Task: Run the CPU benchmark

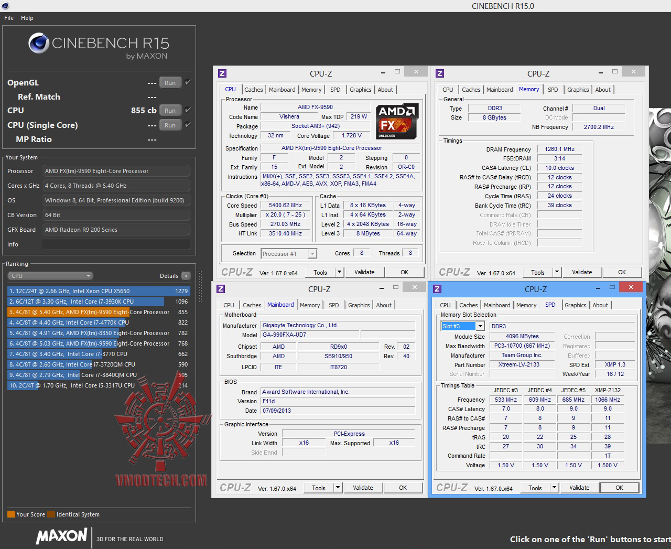Action: pyautogui.click(x=170, y=110)
